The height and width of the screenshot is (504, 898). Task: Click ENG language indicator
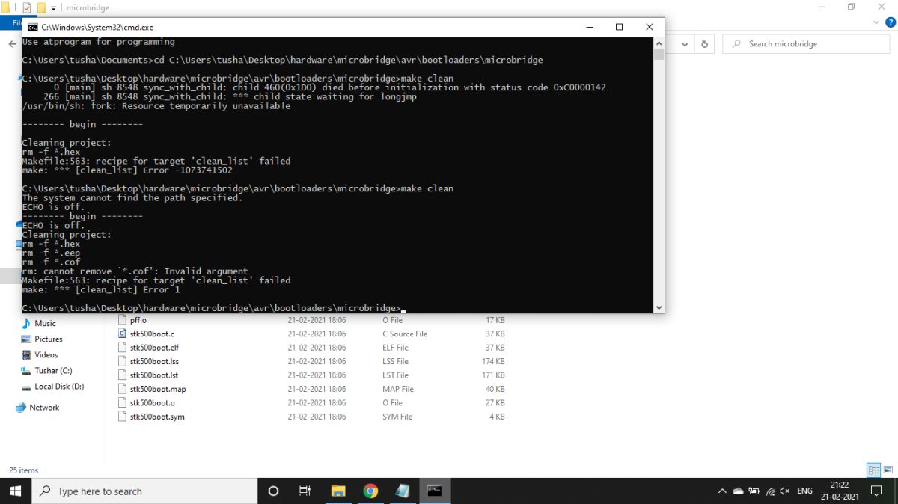click(805, 491)
